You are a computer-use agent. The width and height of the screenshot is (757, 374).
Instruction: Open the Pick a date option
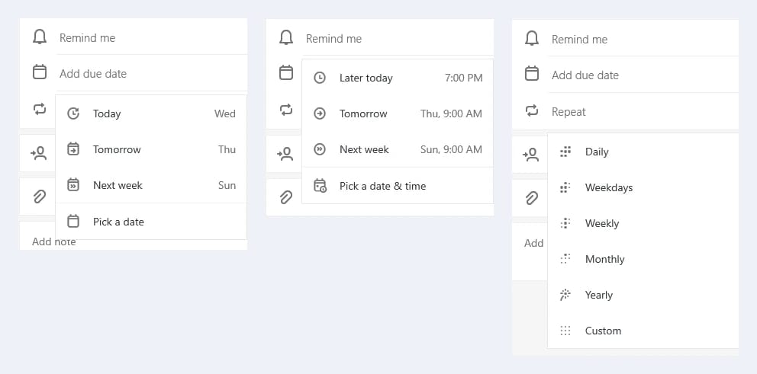[x=151, y=221]
